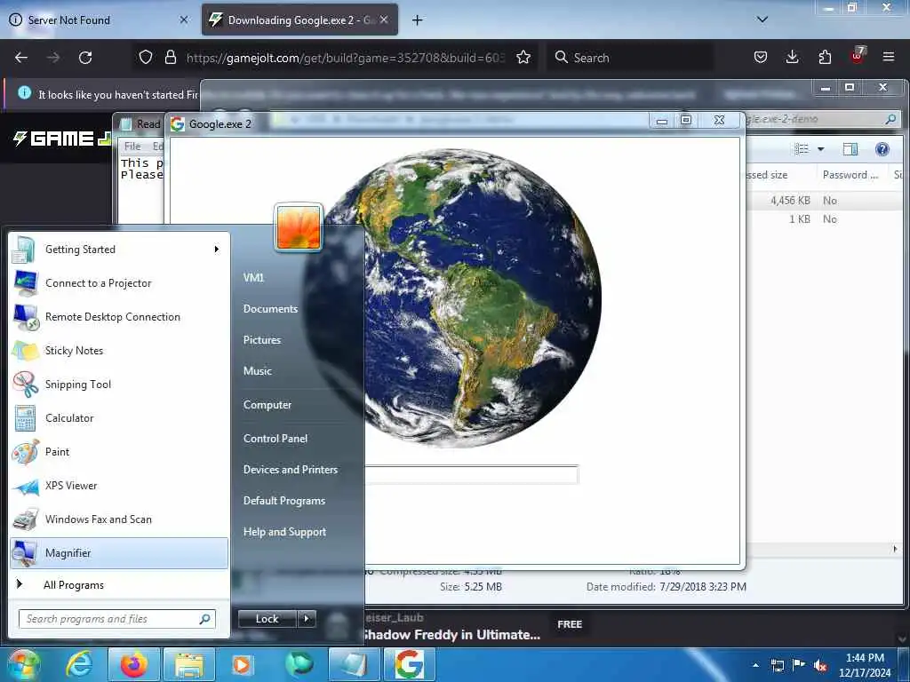Reload the Firefox page
Viewport: 910px width, 682px height.
coord(85,58)
